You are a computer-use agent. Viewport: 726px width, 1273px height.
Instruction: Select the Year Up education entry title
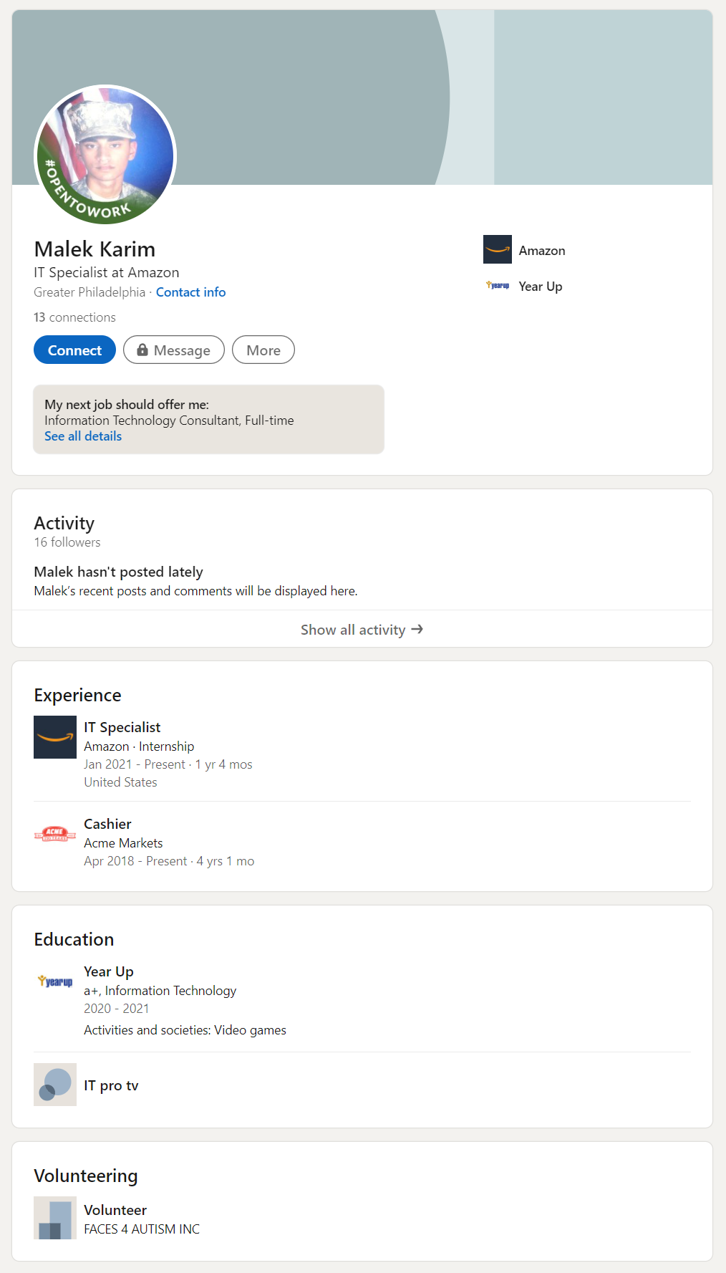(109, 971)
